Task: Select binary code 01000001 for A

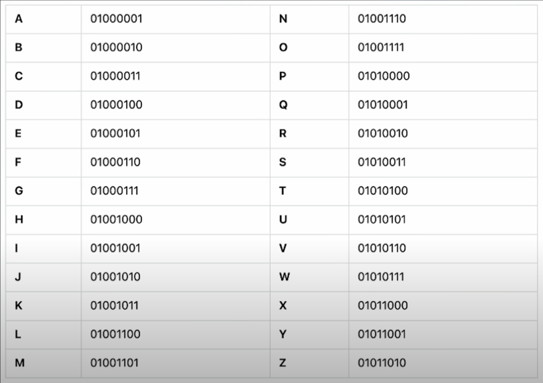Action: (x=116, y=19)
